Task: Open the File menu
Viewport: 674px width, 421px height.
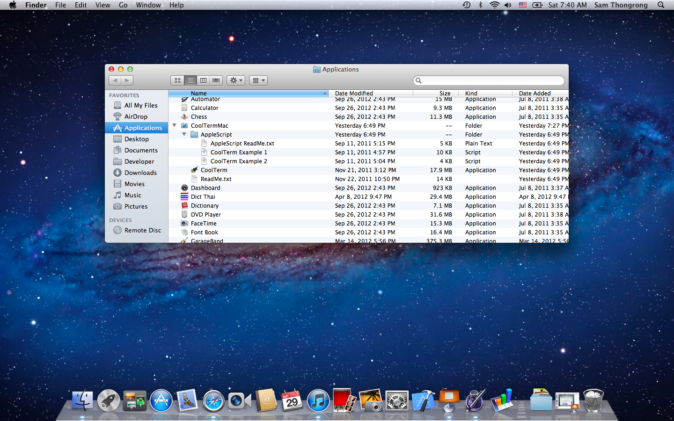Action: point(60,5)
